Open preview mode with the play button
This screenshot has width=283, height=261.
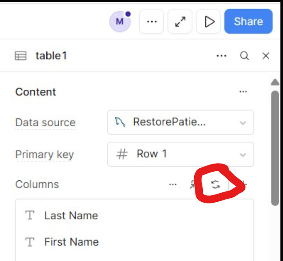click(209, 21)
